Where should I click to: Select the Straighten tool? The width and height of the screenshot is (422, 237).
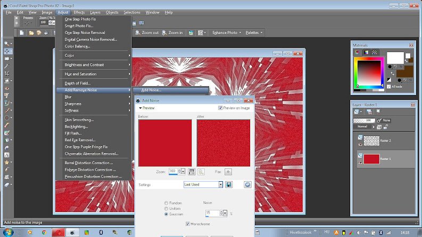(x=7, y=81)
